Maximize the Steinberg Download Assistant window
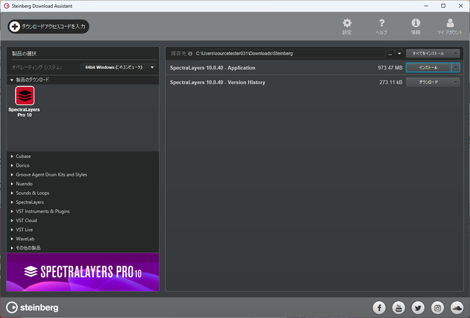This screenshot has width=470, height=318. 444,6
